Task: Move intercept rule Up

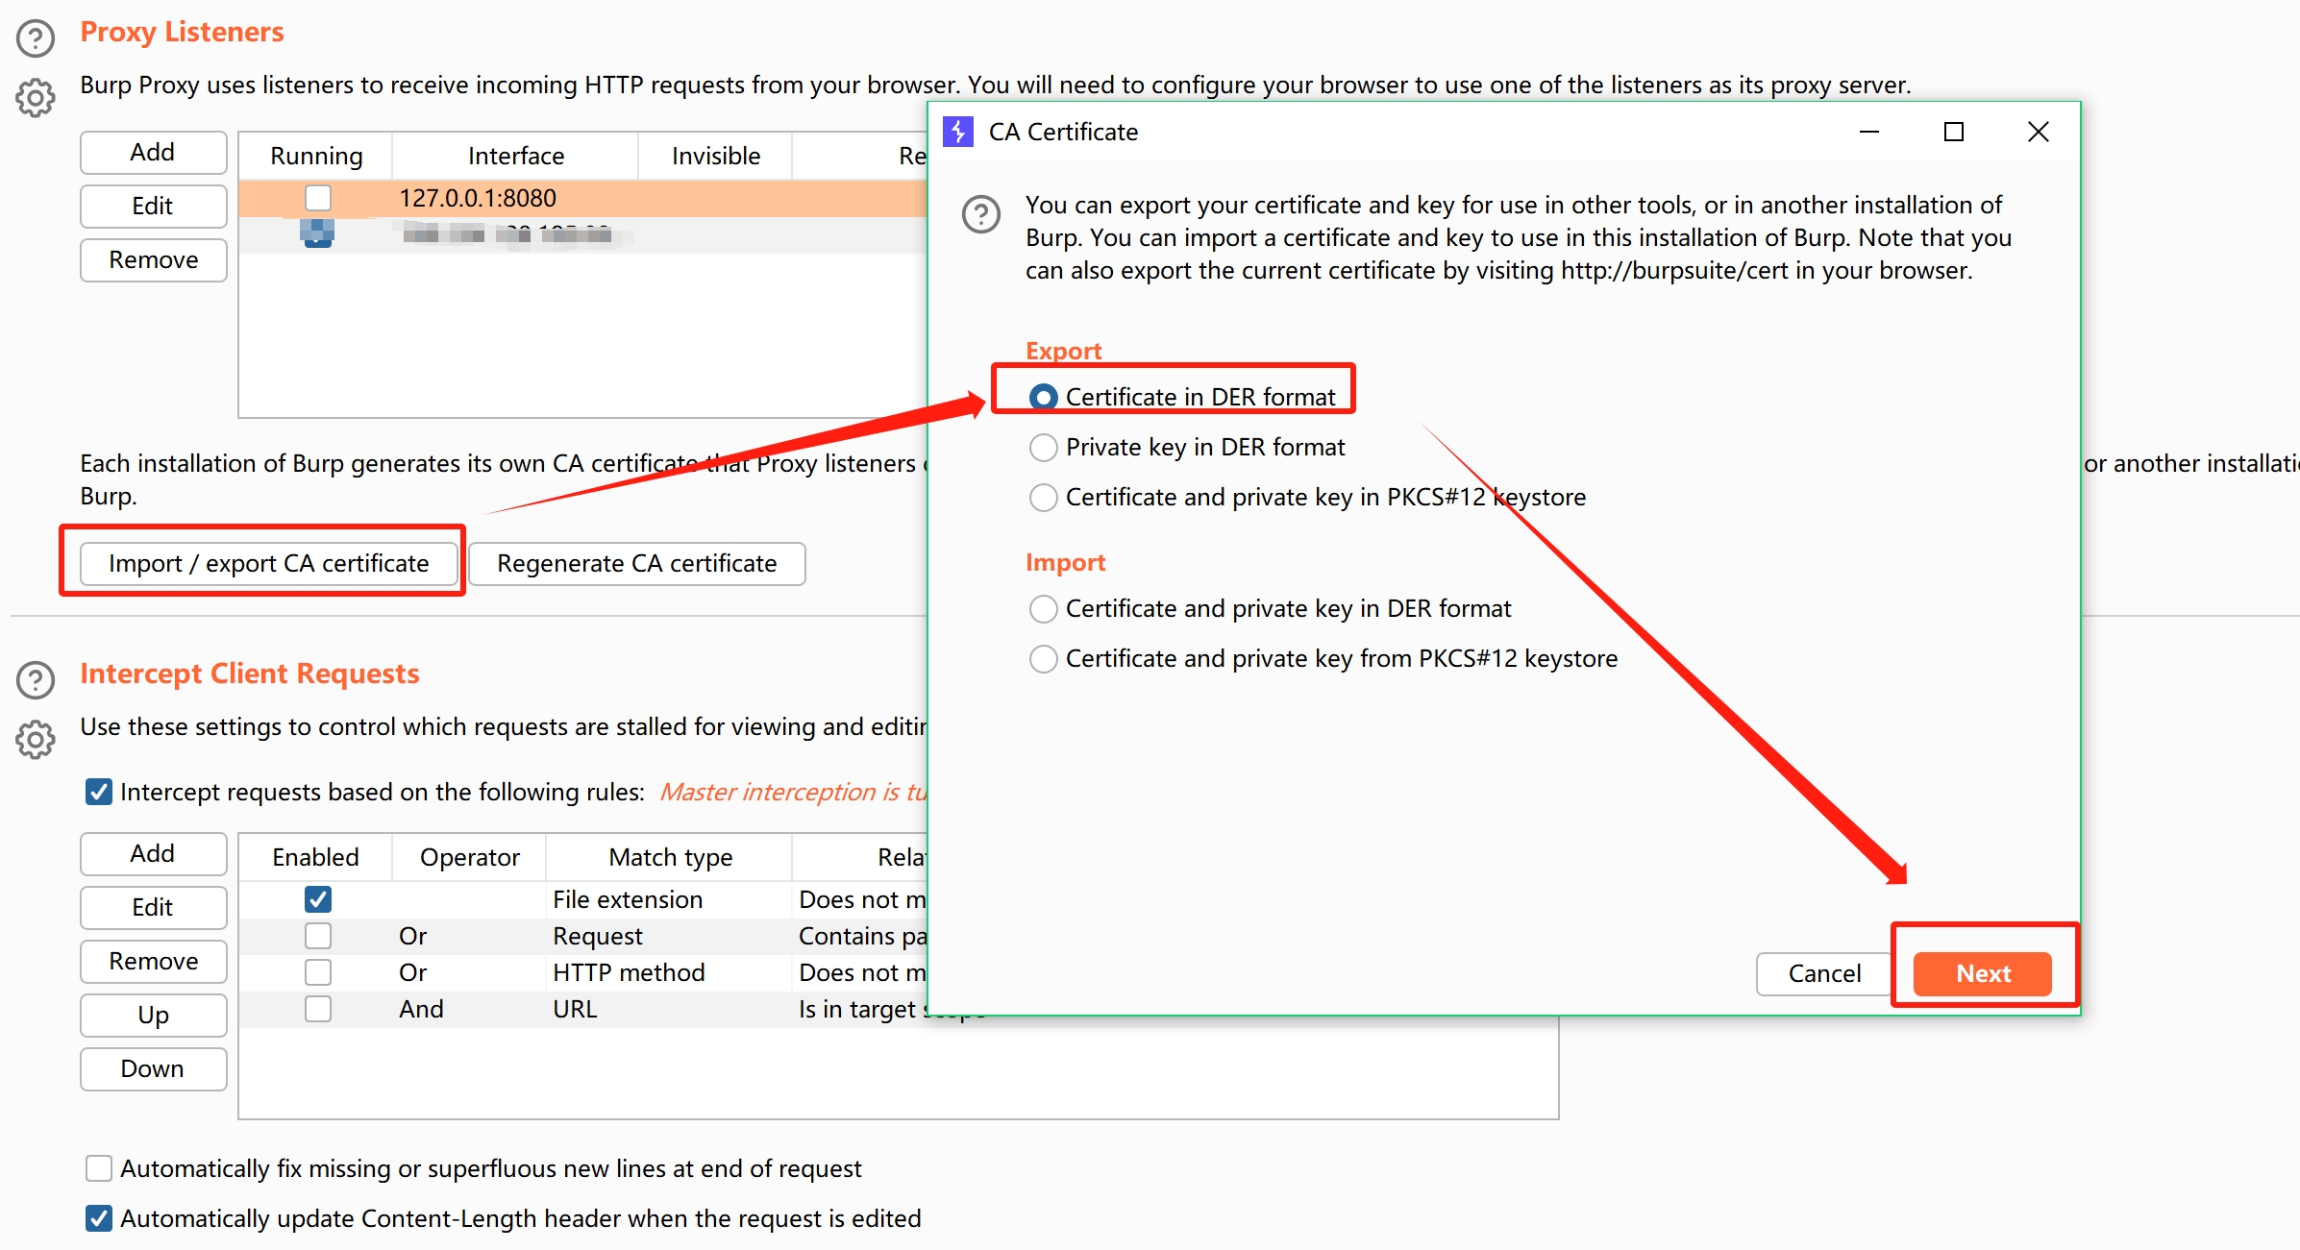Action: coord(153,1016)
